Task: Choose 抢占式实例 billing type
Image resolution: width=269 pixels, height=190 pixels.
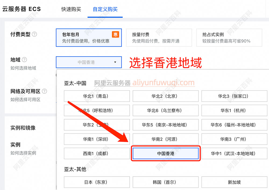Action: pyautogui.click(x=229, y=38)
